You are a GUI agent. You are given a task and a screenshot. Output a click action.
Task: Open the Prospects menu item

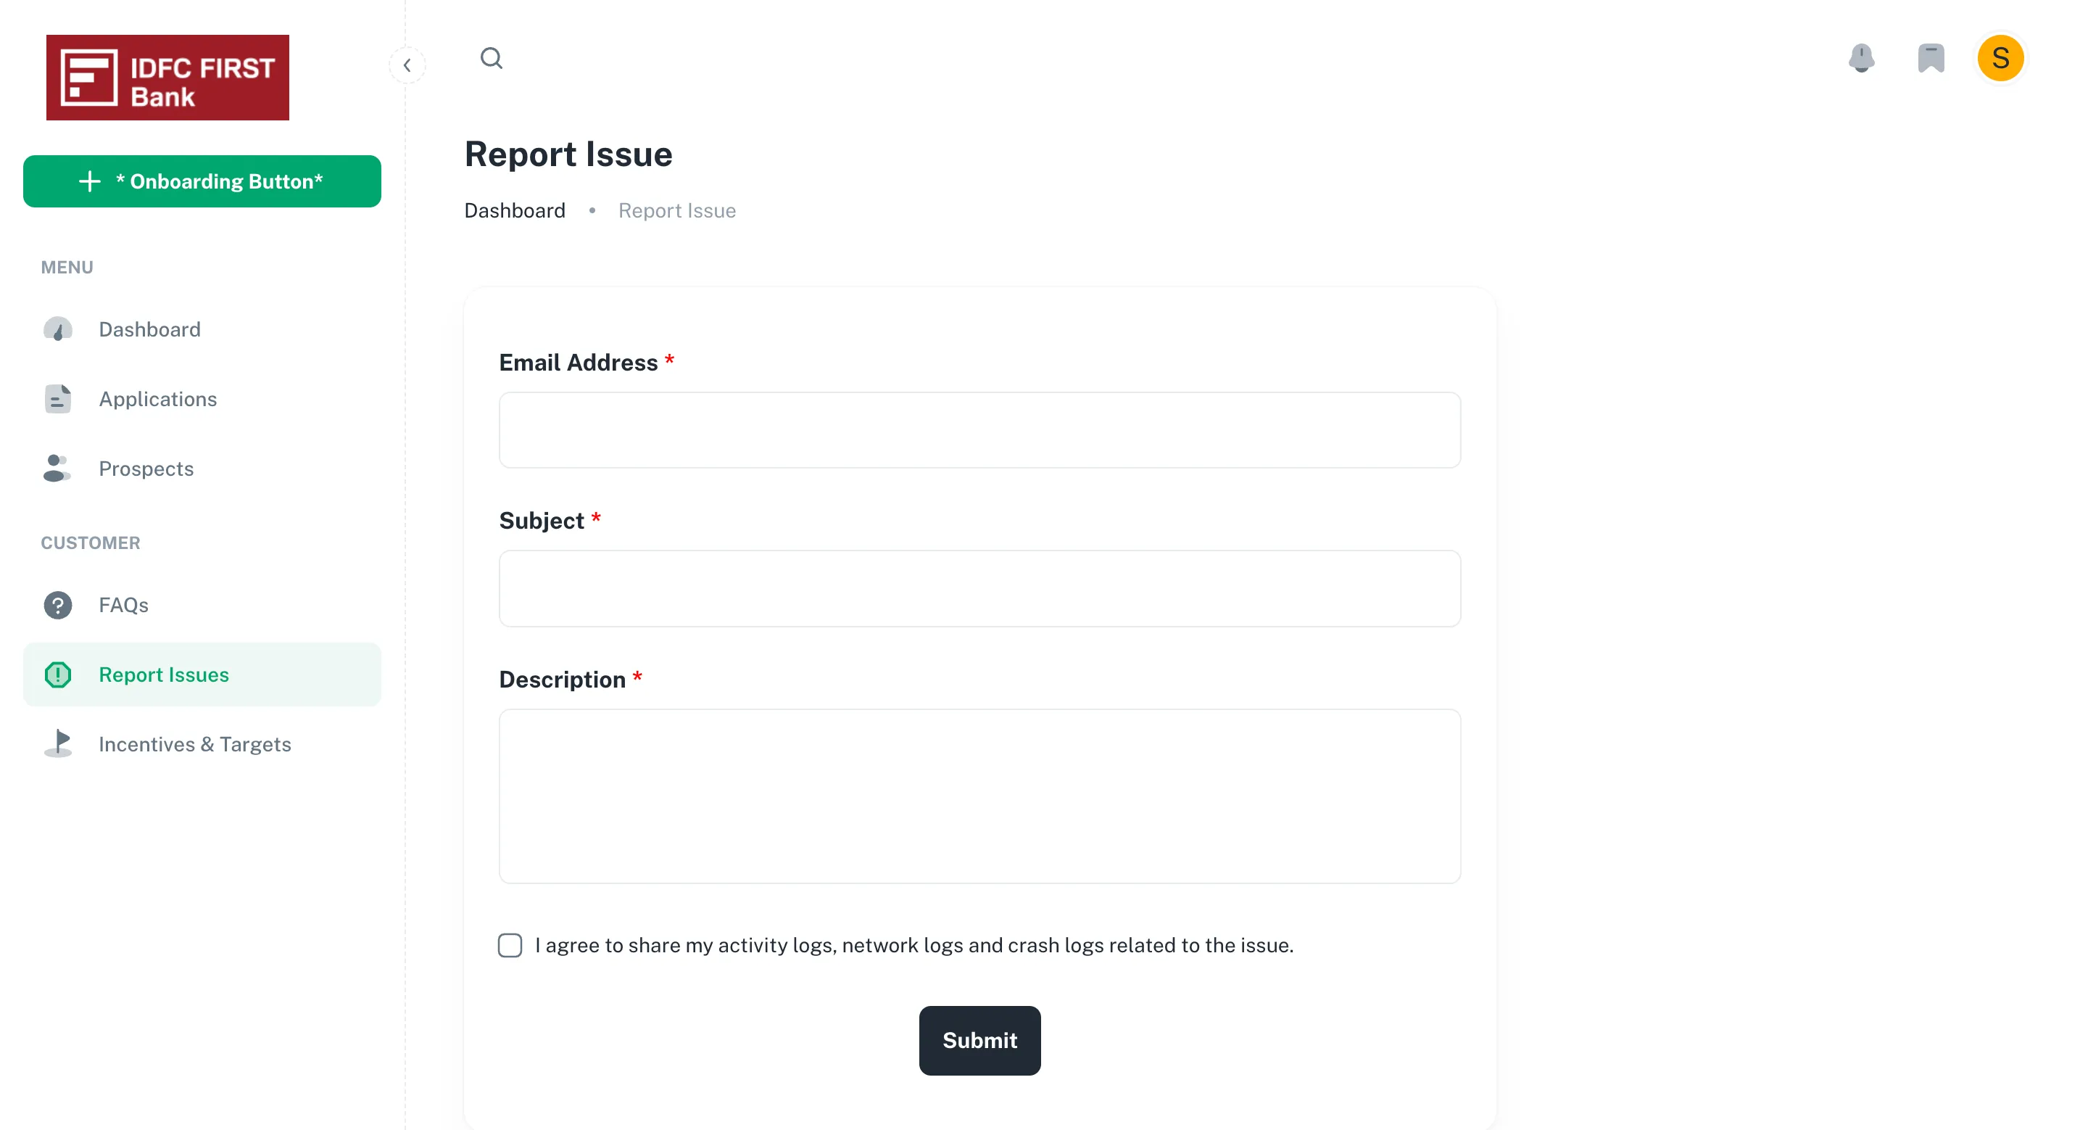click(x=202, y=469)
